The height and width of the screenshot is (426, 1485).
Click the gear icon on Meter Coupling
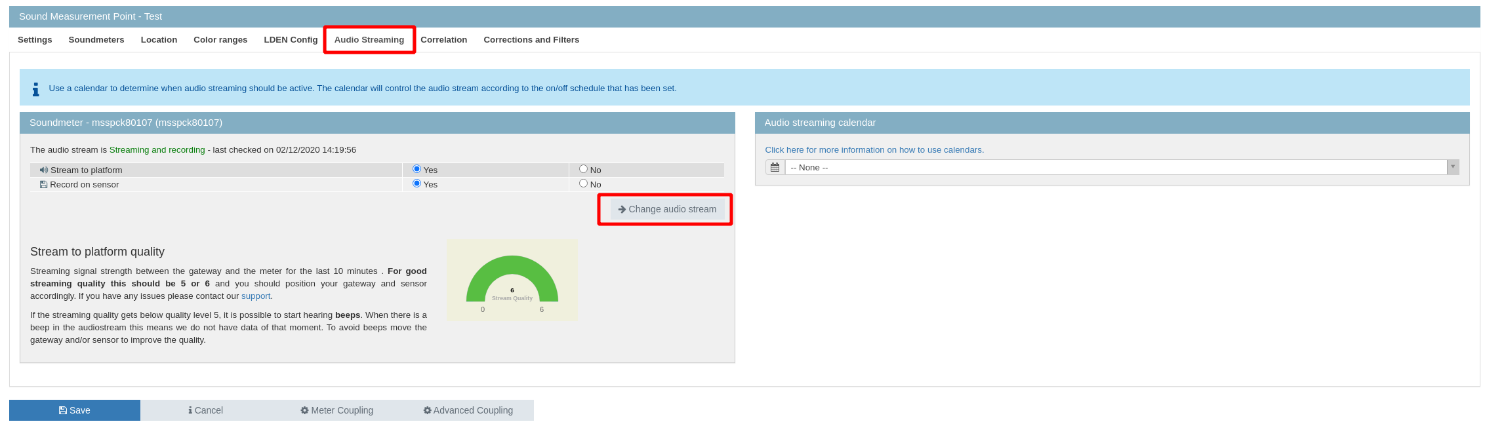304,410
